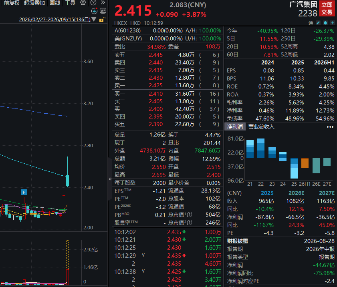Viewport: 337px width, 287px height.
Task: Click 2026E forecast column header
Action: coord(296,193)
